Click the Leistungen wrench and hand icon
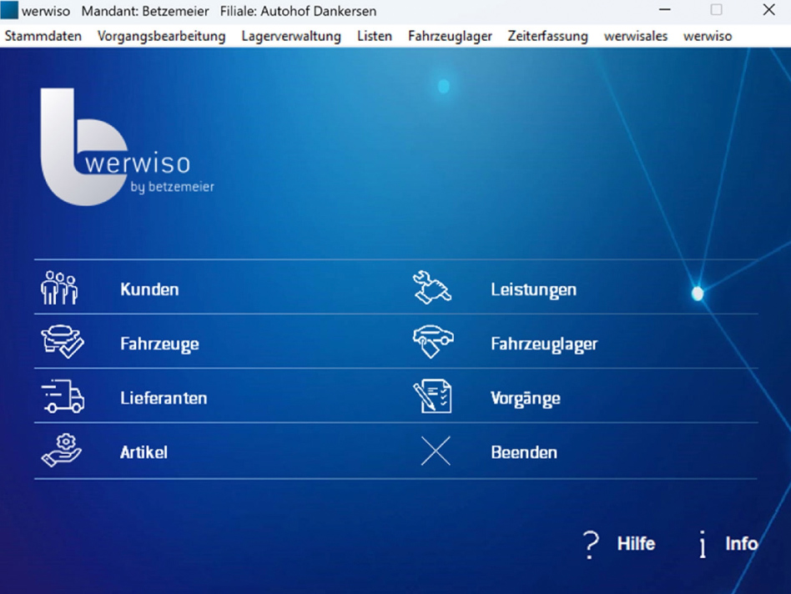This screenshot has width=791, height=594. click(x=432, y=288)
